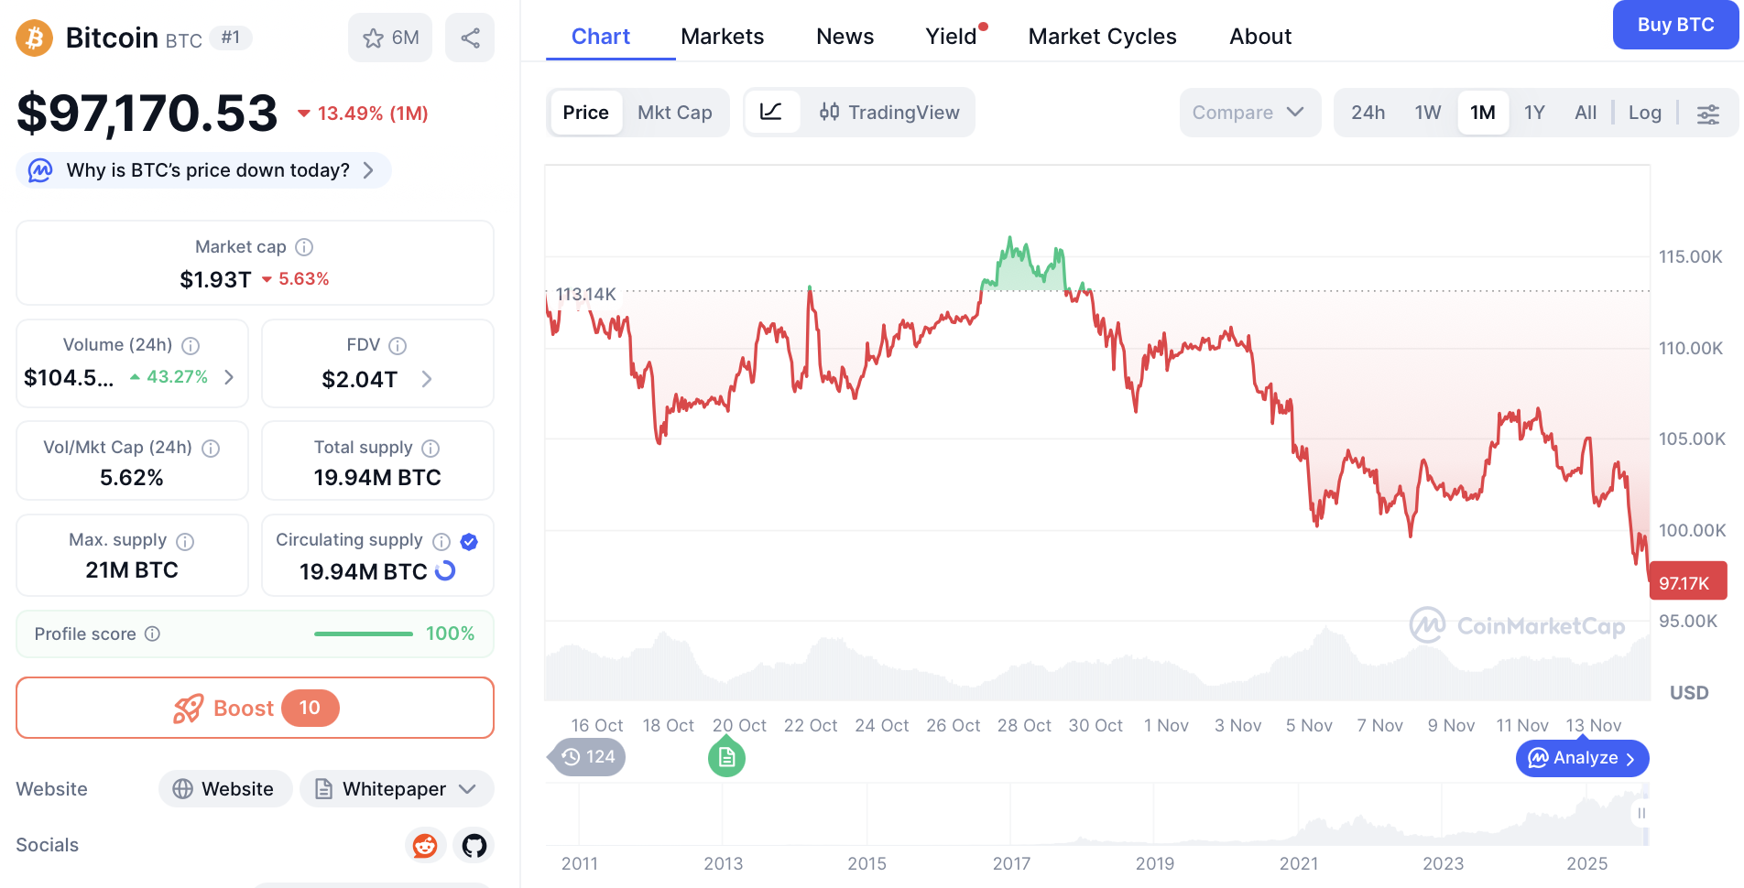1744x888 pixels.
Task: Select the 24h time range
Action: pos(1368,113)
